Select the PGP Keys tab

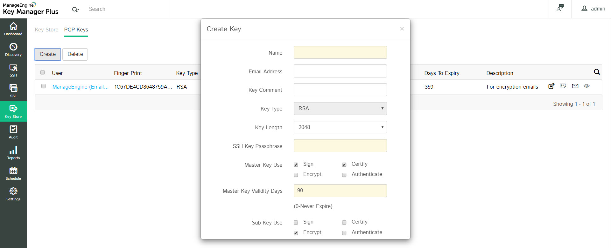pyautogui.click(x=76, y=30)
